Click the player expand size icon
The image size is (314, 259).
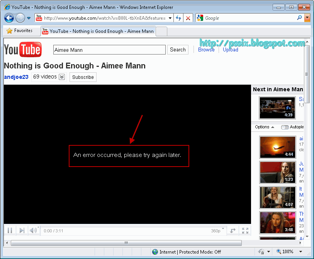pos(233,230)
